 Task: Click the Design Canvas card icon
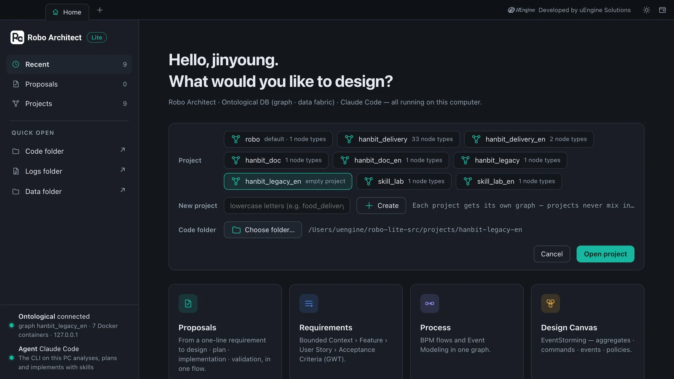click(551, 303)
